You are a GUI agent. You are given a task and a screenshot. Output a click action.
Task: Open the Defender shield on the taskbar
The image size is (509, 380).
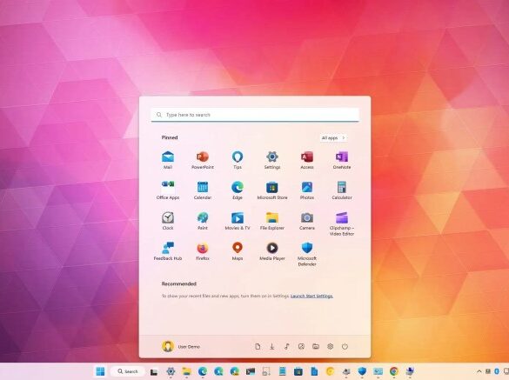[362, 371]
